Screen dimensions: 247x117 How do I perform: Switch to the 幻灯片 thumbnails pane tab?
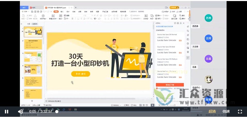(x=35, y=24)
